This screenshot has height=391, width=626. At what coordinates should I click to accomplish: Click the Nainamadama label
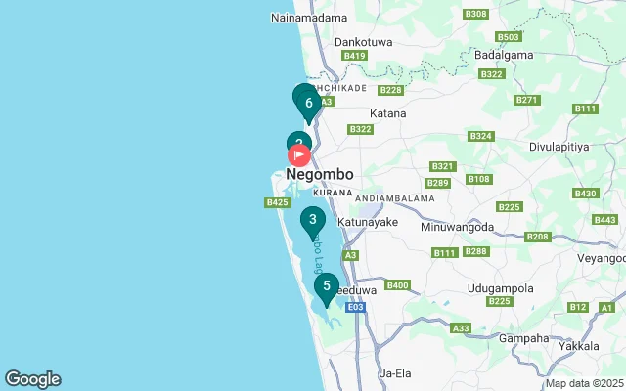pyautogui.click(x=309, y=18)
